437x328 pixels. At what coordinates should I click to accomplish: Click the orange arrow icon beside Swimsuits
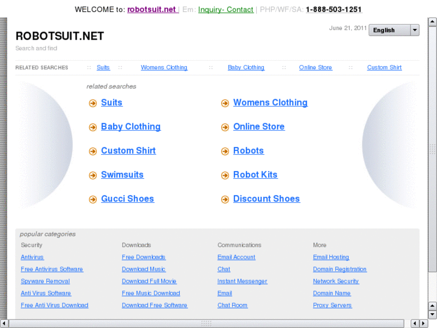click(x=93, y=175)
